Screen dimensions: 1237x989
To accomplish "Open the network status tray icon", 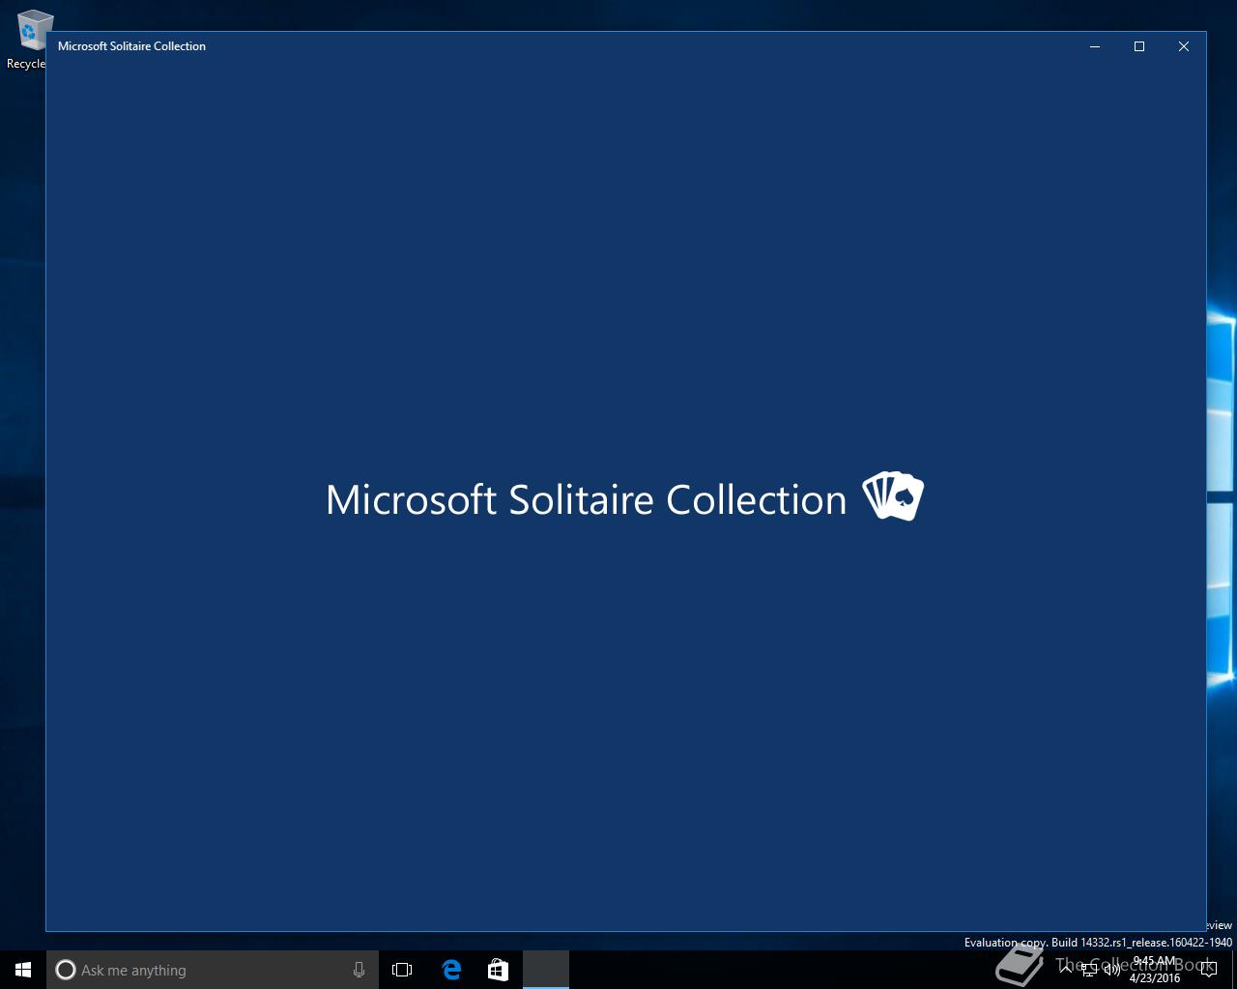I will pos(1089,970).
